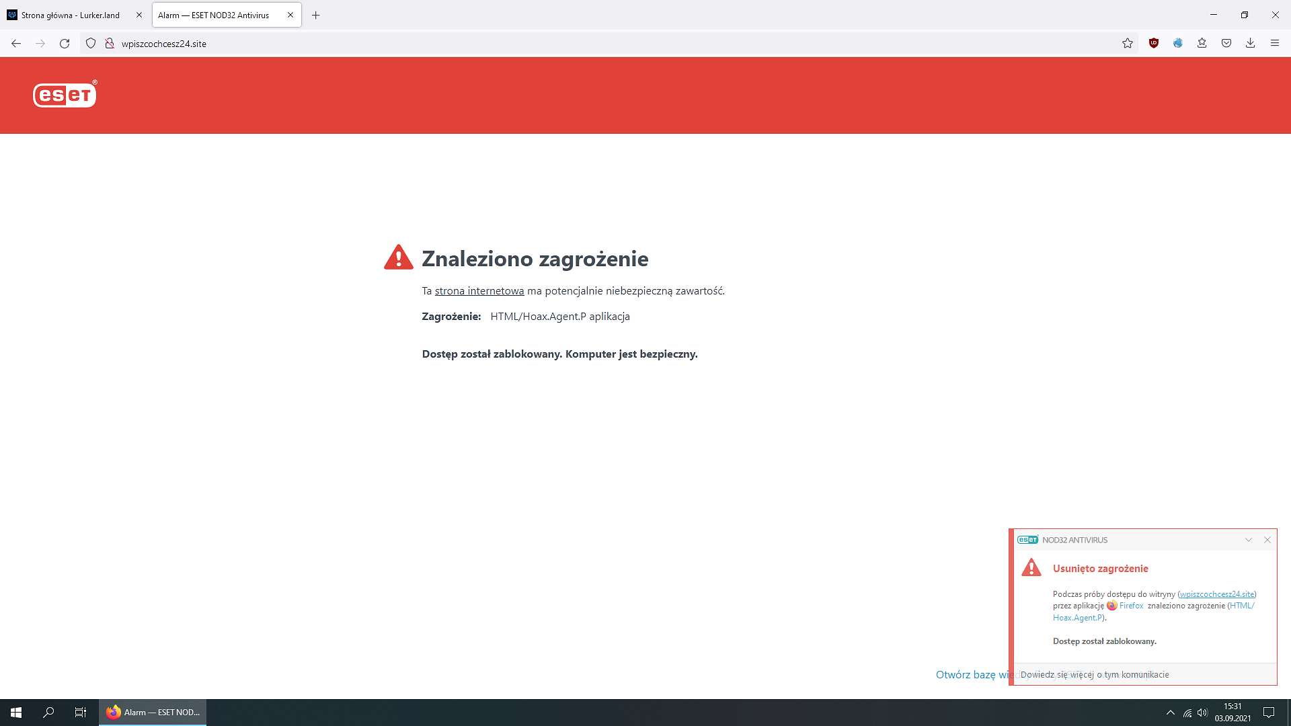Image resolution: width=1291 pixels, height=726 pixels.
Task: Open the blue extension icon in toolbar
Action: [x=1178, y=44]
